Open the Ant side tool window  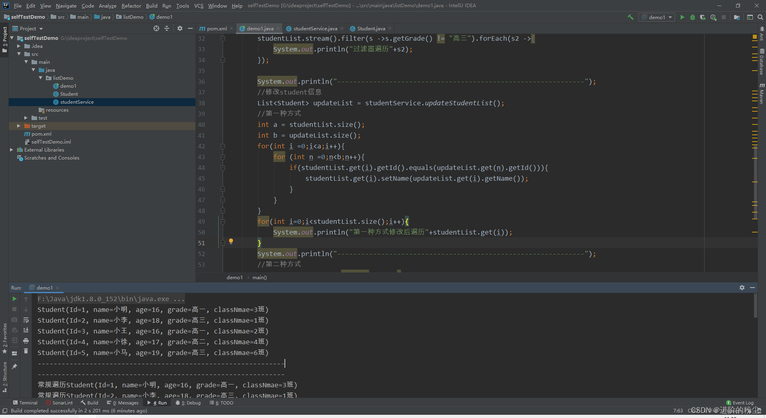point(762,33)
